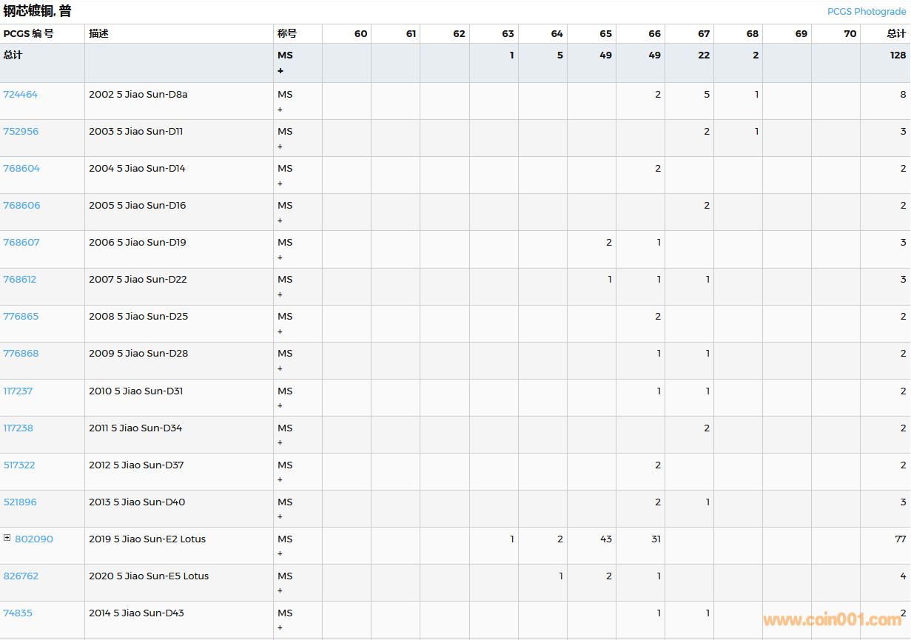View coin 521896 details
This screenshot has height=640, width=911.
(20, 502)
